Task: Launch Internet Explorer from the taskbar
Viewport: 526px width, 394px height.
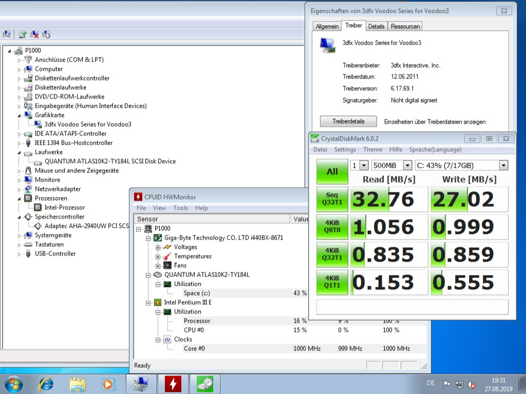Action: (46, 384)
